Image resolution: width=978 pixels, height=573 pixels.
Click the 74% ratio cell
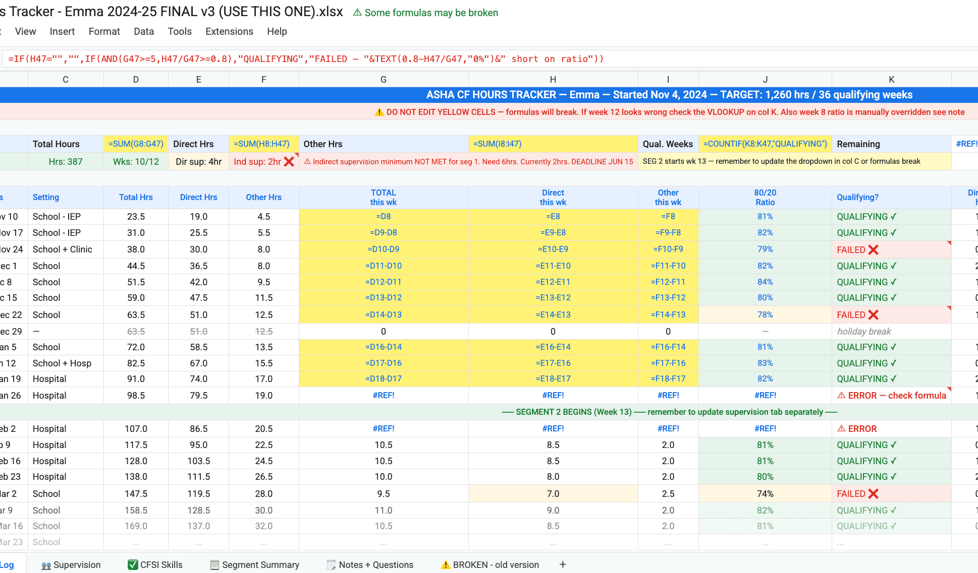(765, 494)
